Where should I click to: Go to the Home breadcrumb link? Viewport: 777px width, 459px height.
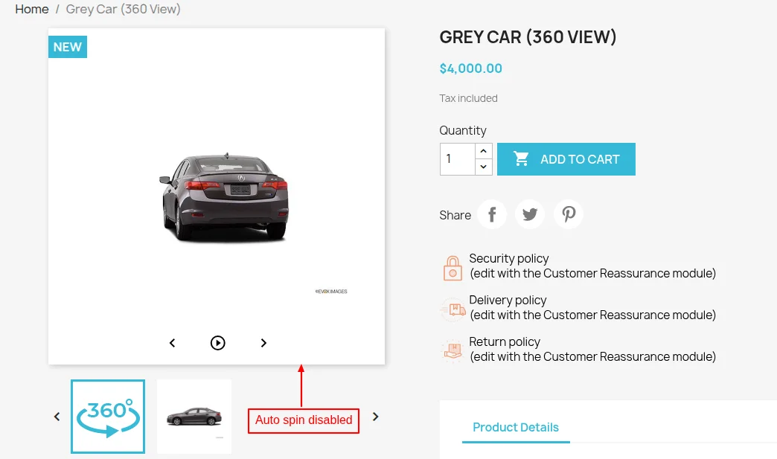click(32, 10)
